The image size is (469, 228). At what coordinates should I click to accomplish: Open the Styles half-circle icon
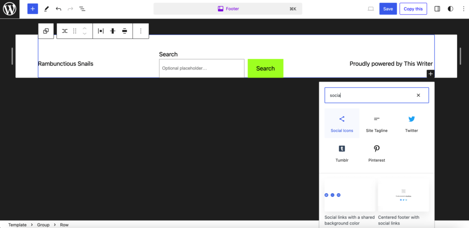point(451,9)
